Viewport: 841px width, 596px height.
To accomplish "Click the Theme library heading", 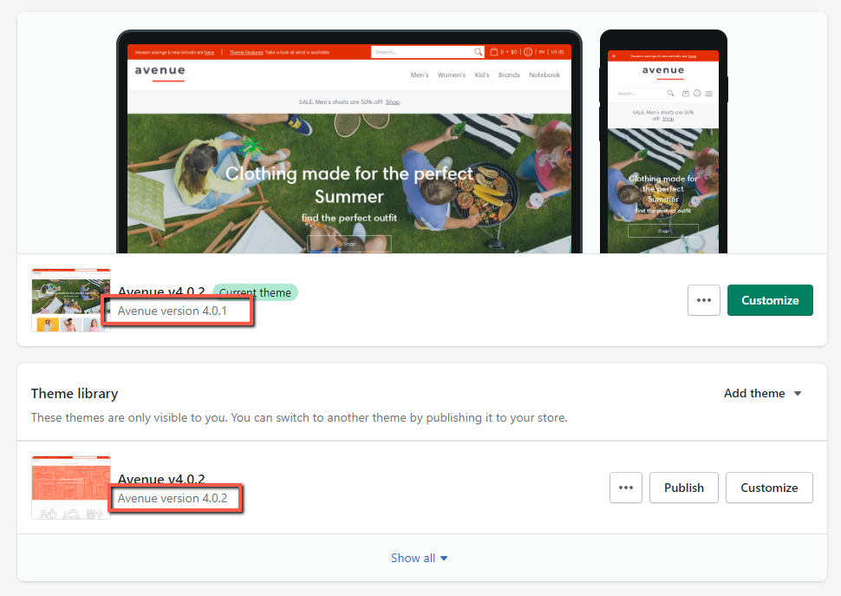I will point(75,393).
